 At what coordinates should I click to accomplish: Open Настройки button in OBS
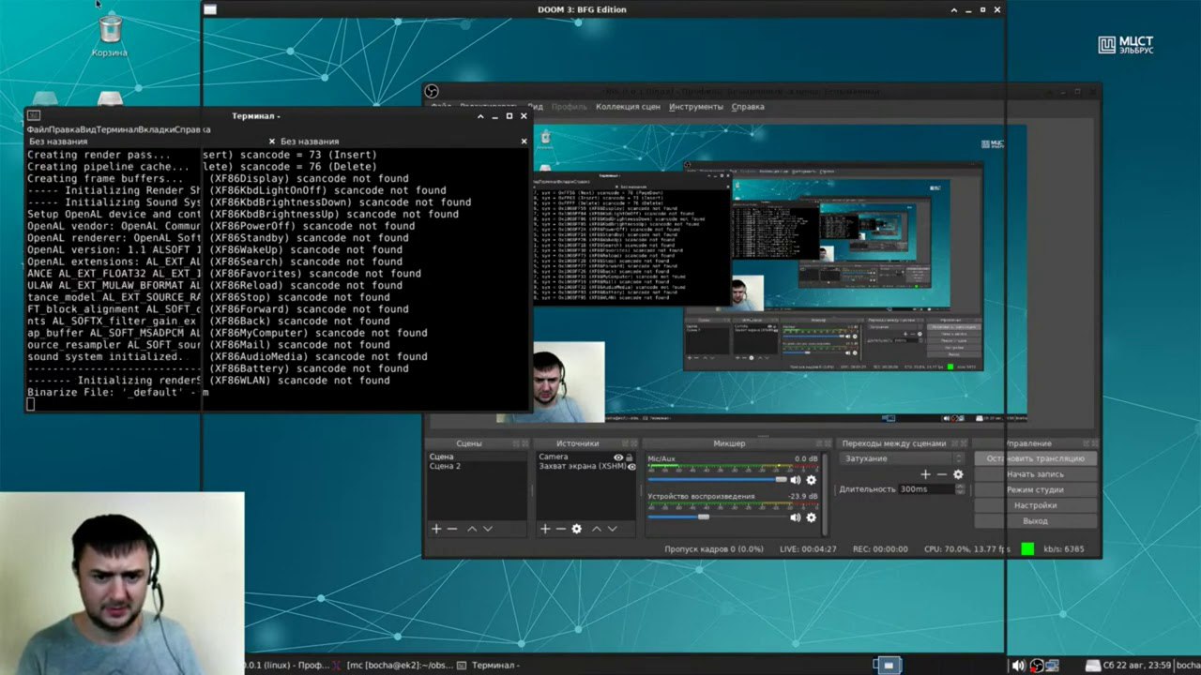click(x=1035, y=505)
